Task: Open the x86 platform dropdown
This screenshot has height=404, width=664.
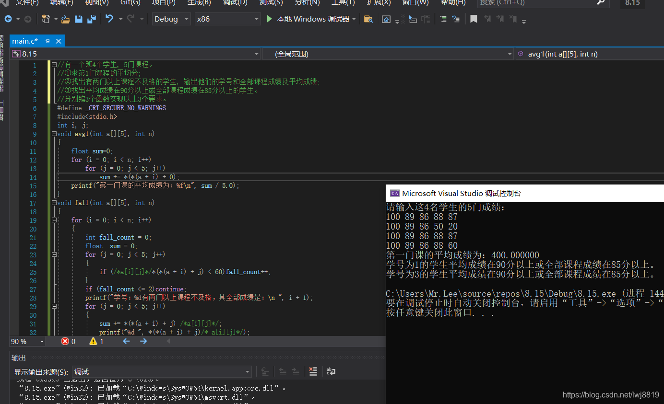Action: (228, 19)
